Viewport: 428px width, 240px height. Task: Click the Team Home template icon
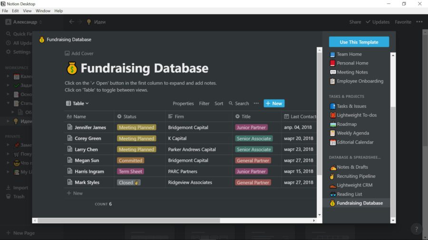click(x=332, y=55)
